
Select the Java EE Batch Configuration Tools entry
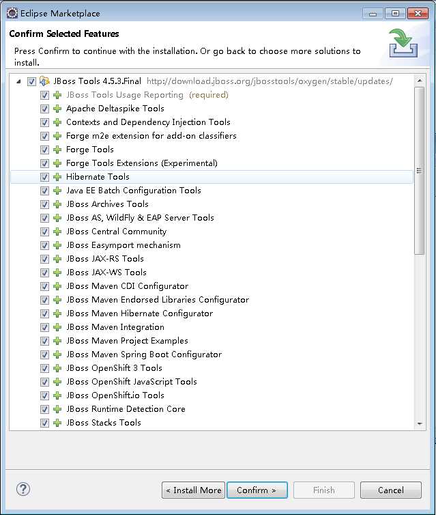(x=133, y=191)
